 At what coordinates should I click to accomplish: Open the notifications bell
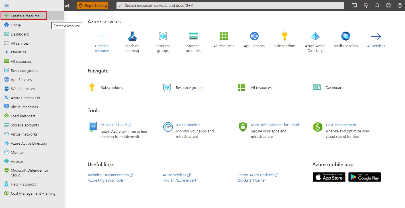377,5
